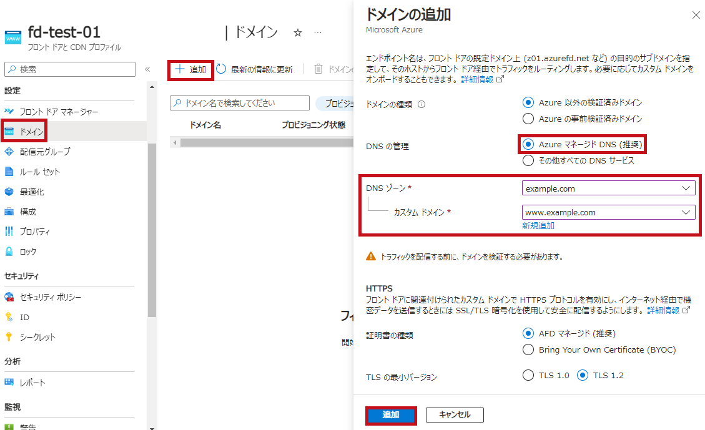Click the ID key icon

[x=9, y=317]
